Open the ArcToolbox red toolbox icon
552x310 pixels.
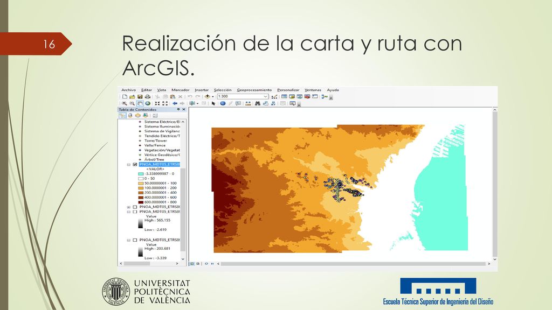tap(307, 96)
